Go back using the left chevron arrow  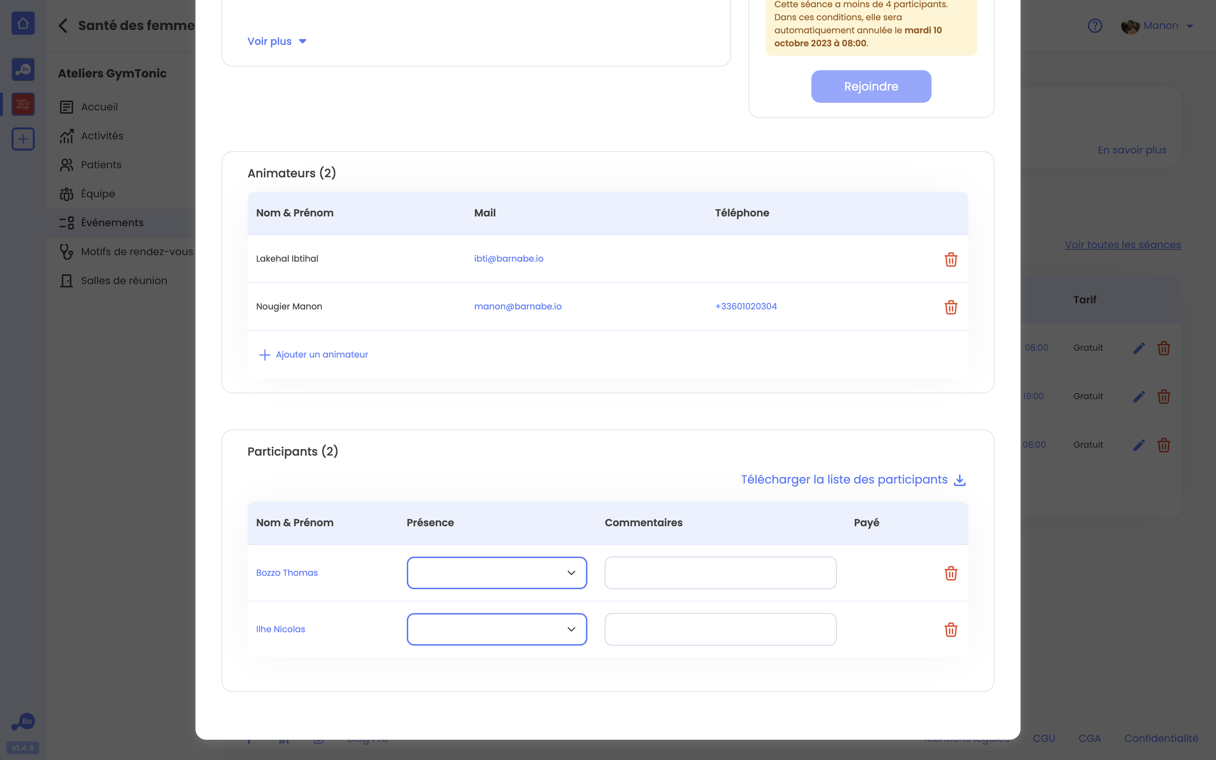(x=63, y=26)
